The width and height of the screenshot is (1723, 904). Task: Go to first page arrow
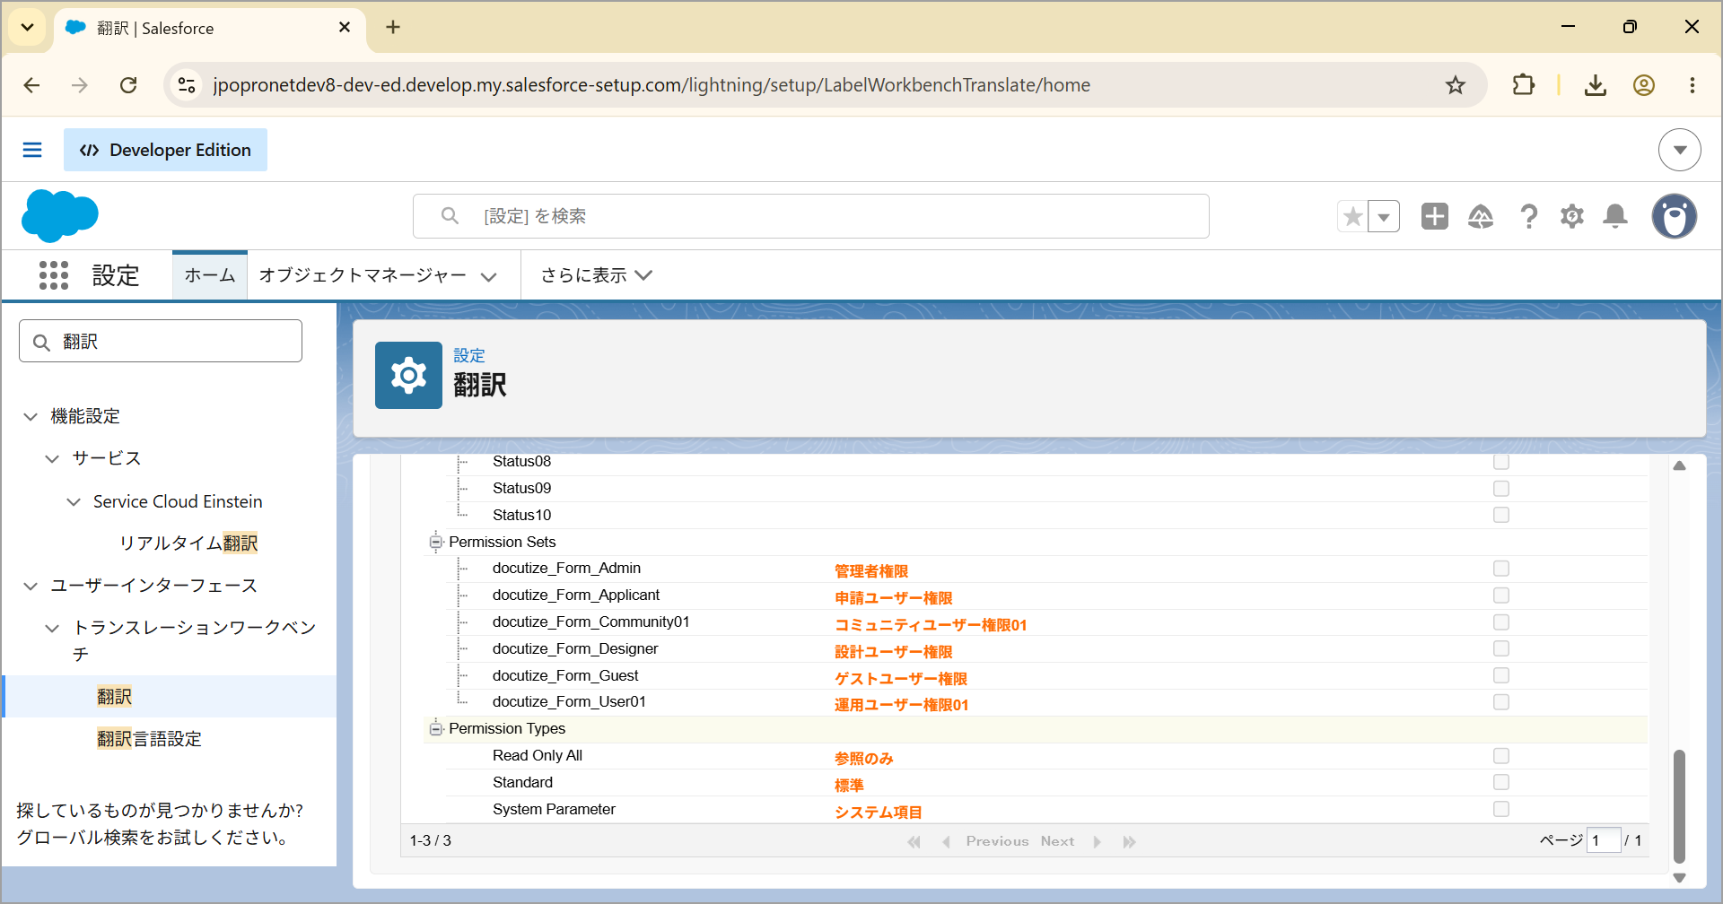coord(914,841)
